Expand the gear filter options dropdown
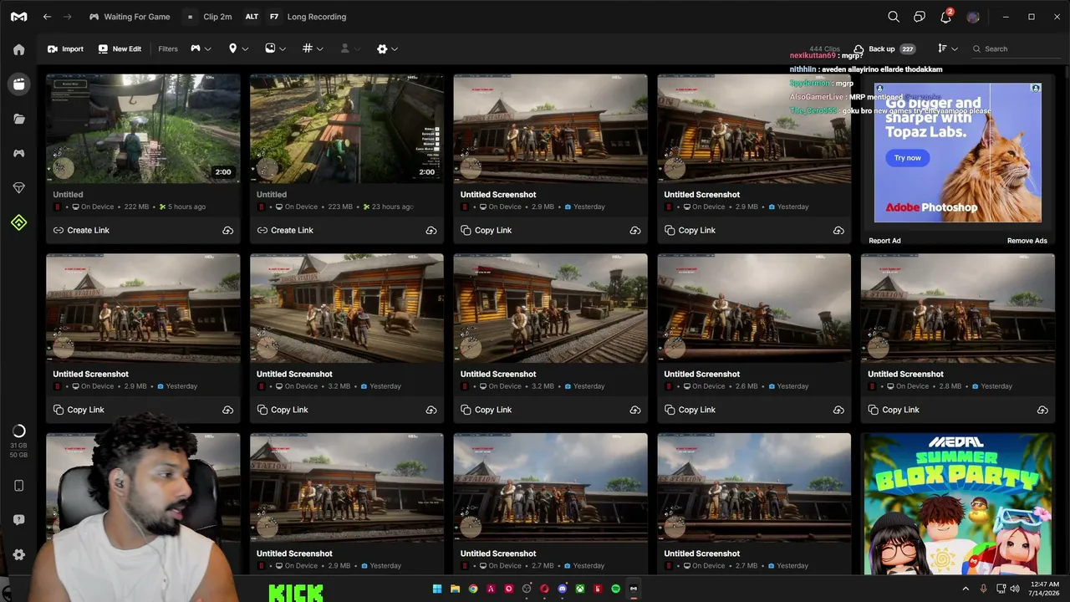1070x602 pixels. (387, 48)
